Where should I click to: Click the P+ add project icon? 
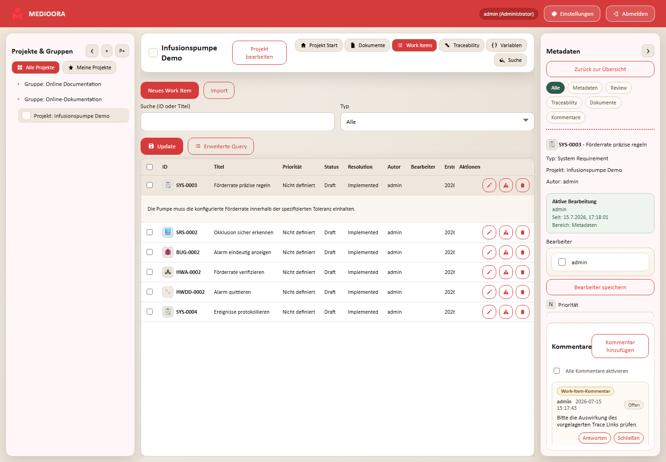[x=122, y=51]
